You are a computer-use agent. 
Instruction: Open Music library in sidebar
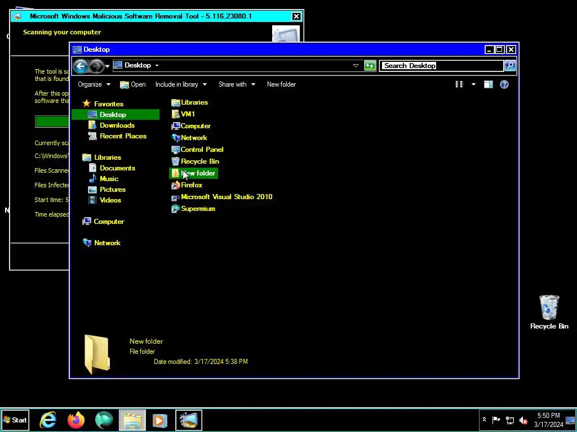pos(104,178)
